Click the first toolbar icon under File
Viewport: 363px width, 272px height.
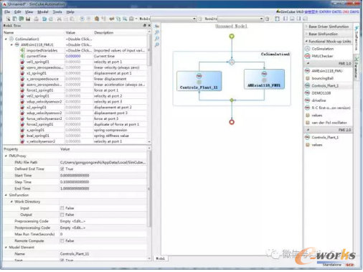click(8, 19)
